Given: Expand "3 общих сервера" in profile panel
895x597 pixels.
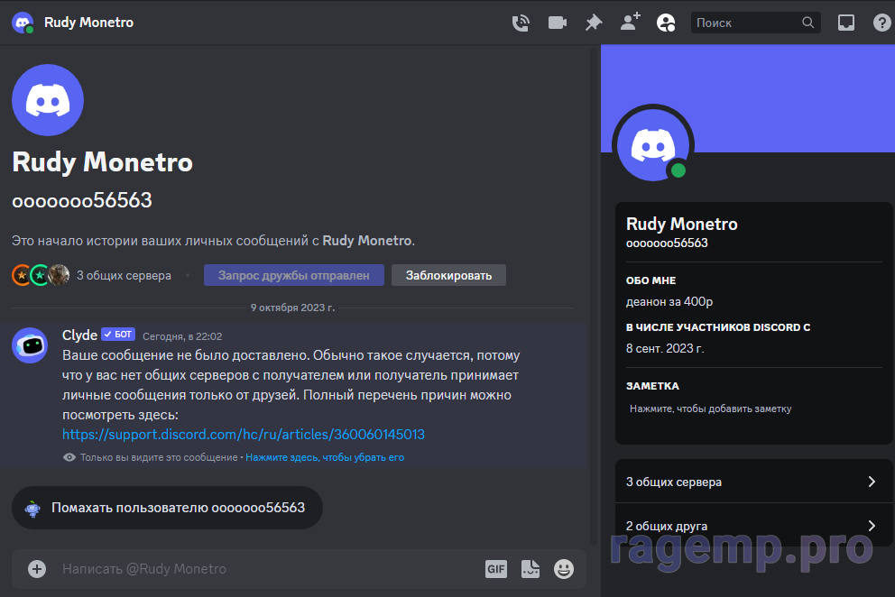Looking at the screenshot, I should click(x=753, y=482).
